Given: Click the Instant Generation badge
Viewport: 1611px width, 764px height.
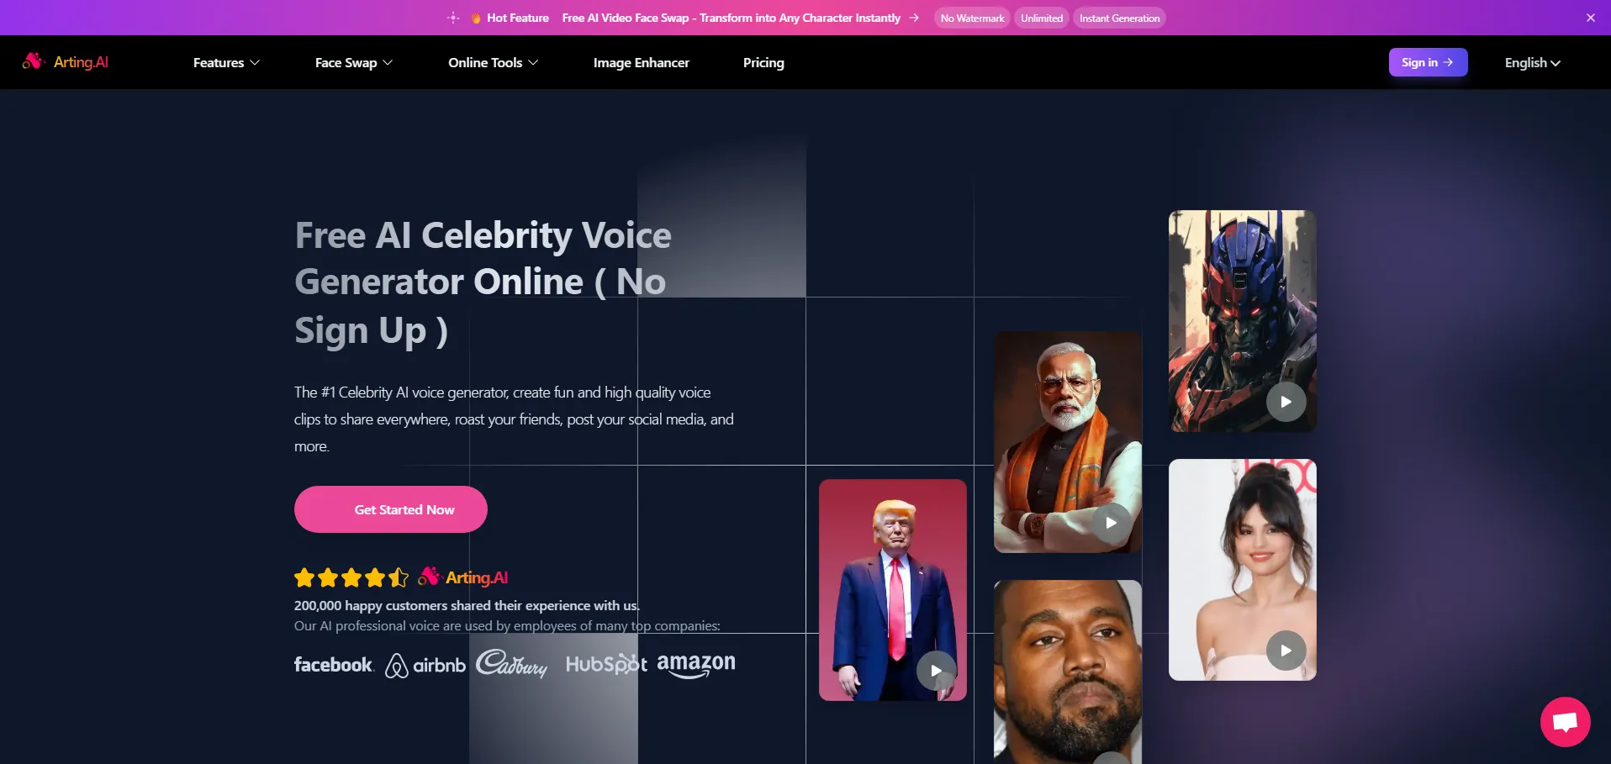Looking at the screenshot, I should [1119, 18].
